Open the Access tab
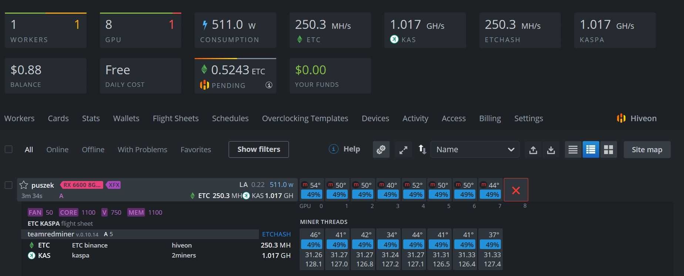This screenshot has width=684, height=276. (x=454, y=118)
